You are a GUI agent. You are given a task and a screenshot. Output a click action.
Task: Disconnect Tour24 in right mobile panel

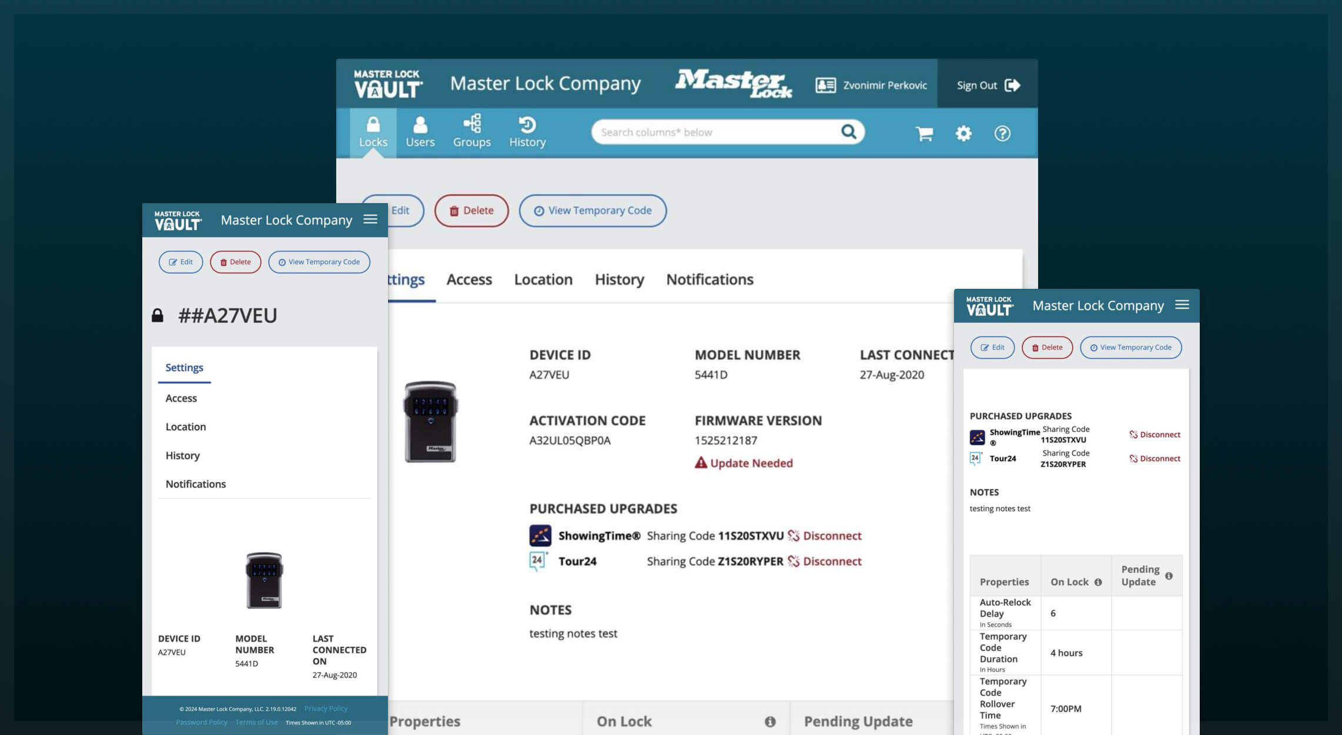pos(1154,458)
